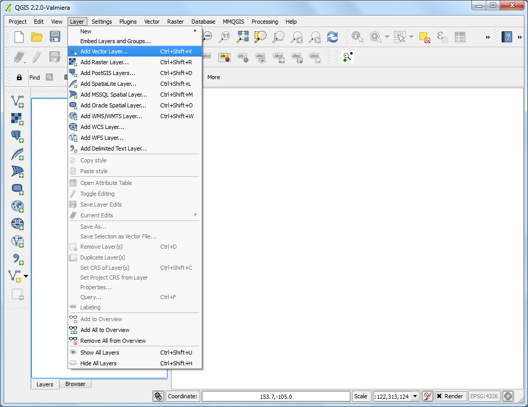Click the Zoom Last icon
This screenshot has width=528, height=407.
pos(296,37)
